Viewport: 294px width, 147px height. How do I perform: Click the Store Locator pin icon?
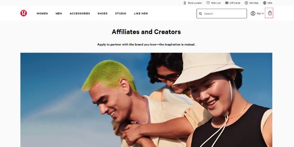click(185, 3)
